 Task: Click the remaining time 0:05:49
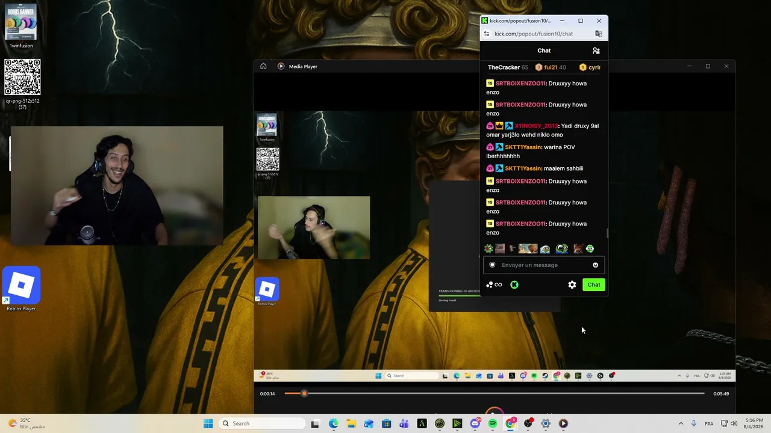point(721,394)
